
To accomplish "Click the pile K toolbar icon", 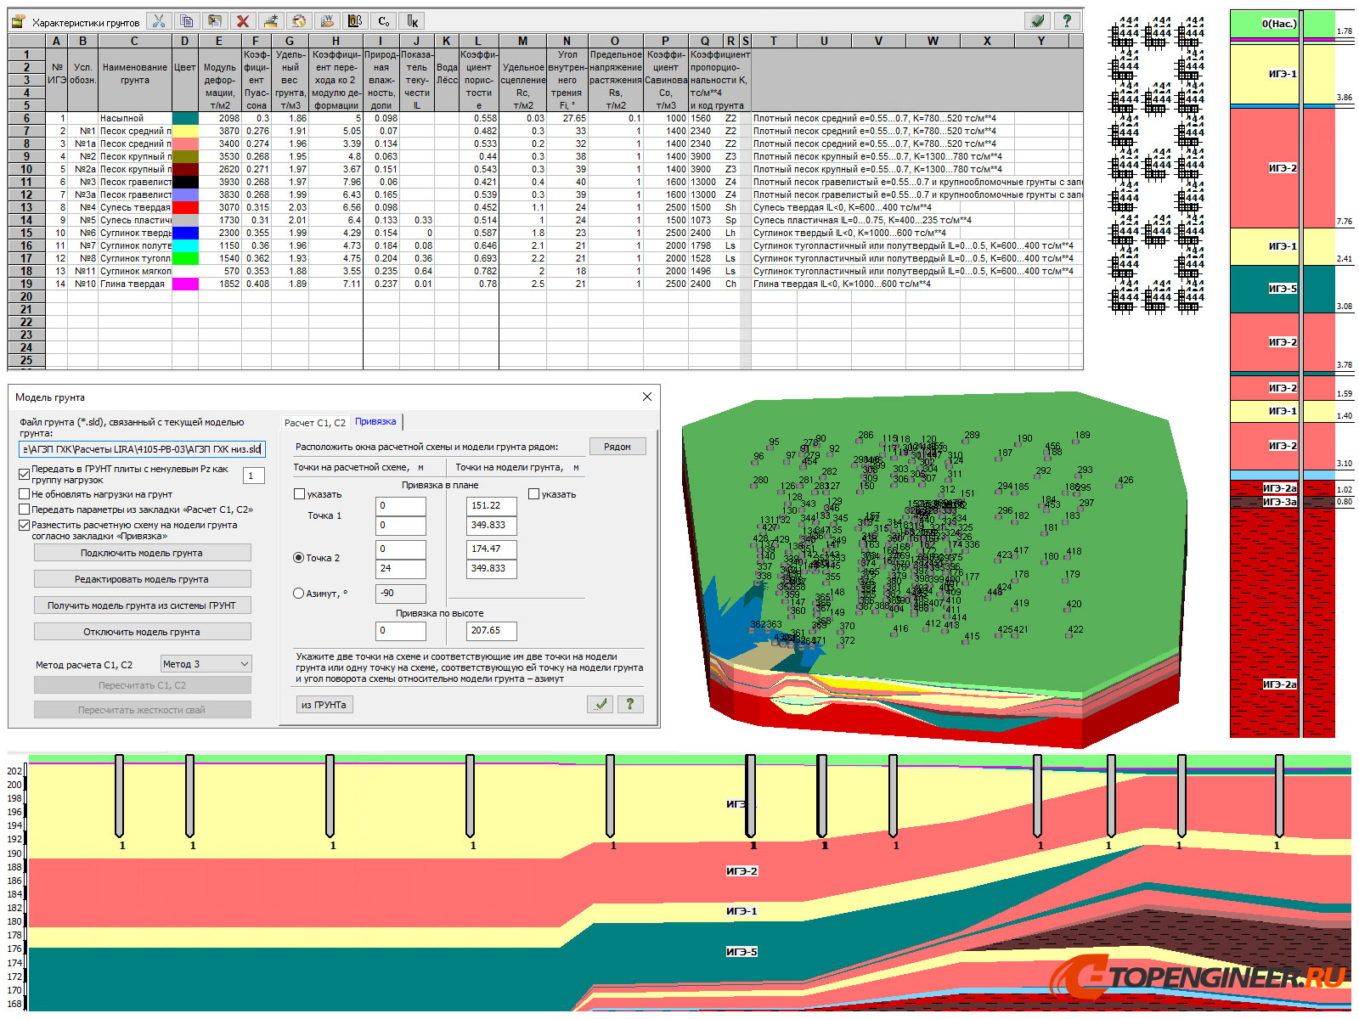I will pyautogui.click(x=412, y=21).
